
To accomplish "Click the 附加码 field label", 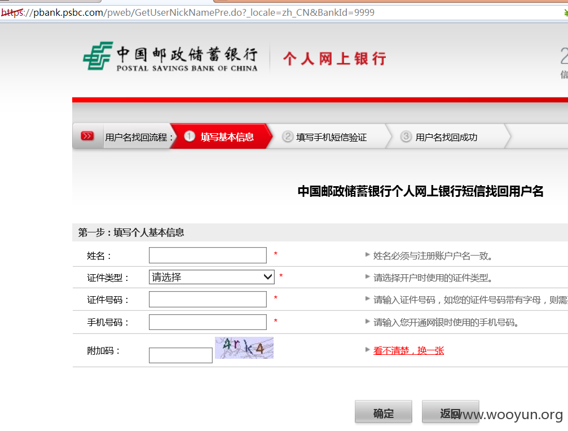I will tap(104, 350).
